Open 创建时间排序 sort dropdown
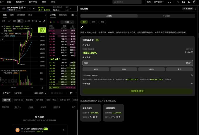 coord(40,93)
